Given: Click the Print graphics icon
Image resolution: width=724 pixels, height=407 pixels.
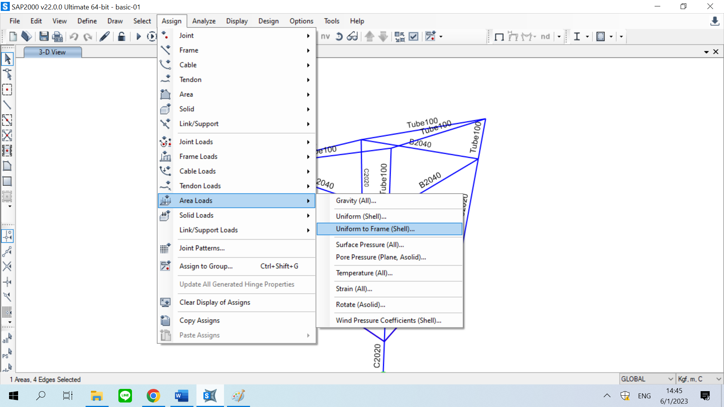Looking at the screenshot, I should [57, 37].
